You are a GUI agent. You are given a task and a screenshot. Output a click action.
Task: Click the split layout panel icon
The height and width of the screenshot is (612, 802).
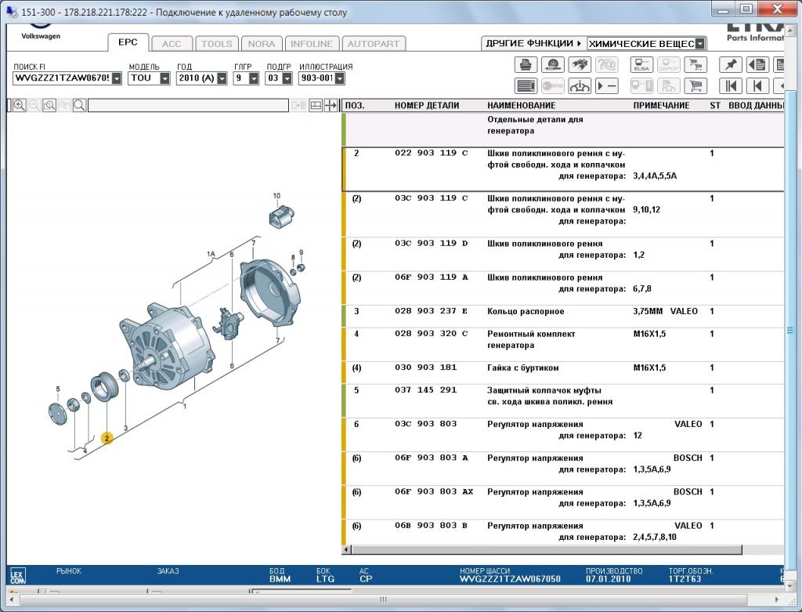(316, 106)
